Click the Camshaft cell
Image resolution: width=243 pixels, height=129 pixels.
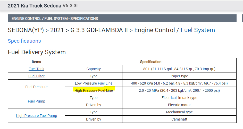point(179,119)
